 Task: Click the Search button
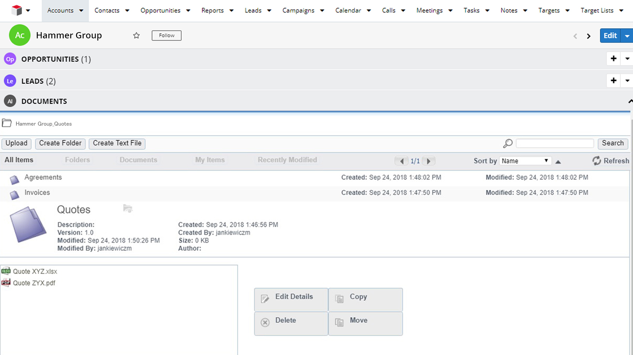[x=613, y=143]
